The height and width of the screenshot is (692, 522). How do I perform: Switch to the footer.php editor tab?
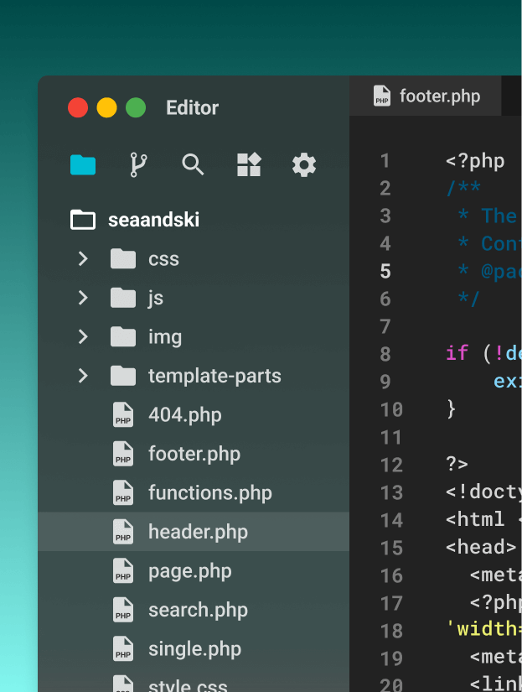tap(426, 96)
